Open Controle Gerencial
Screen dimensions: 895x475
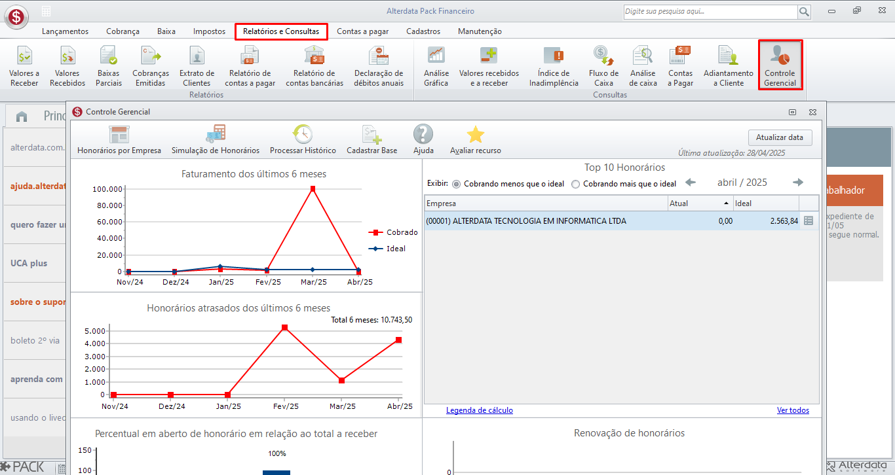(x=780, y=65)
